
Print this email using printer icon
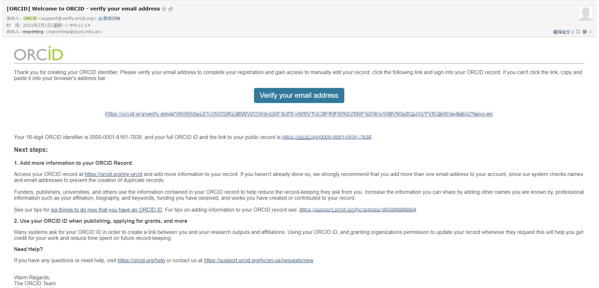(584, 32)
